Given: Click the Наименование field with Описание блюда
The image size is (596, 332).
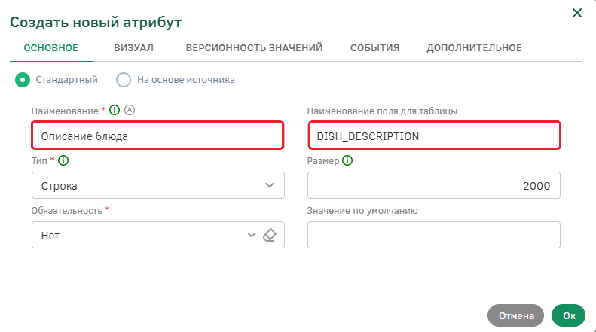Looking at the screenshot, I should click(x=157, y=136).
